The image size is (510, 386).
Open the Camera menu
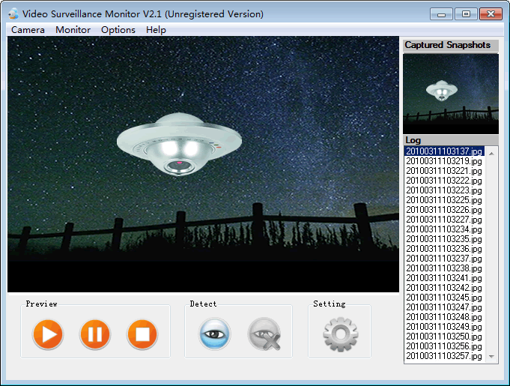28,30
